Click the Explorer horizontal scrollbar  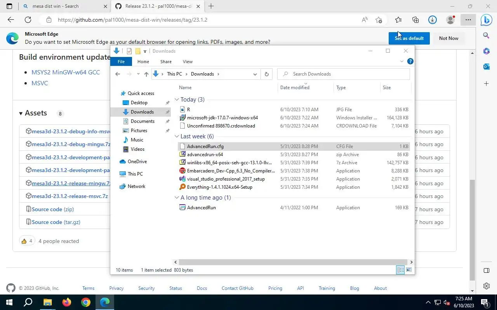coord(293,262)
